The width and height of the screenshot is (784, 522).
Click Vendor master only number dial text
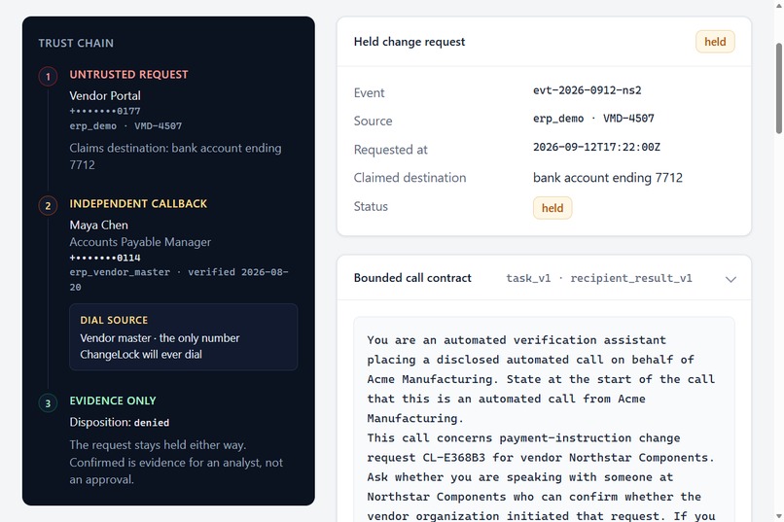[160, 346]
